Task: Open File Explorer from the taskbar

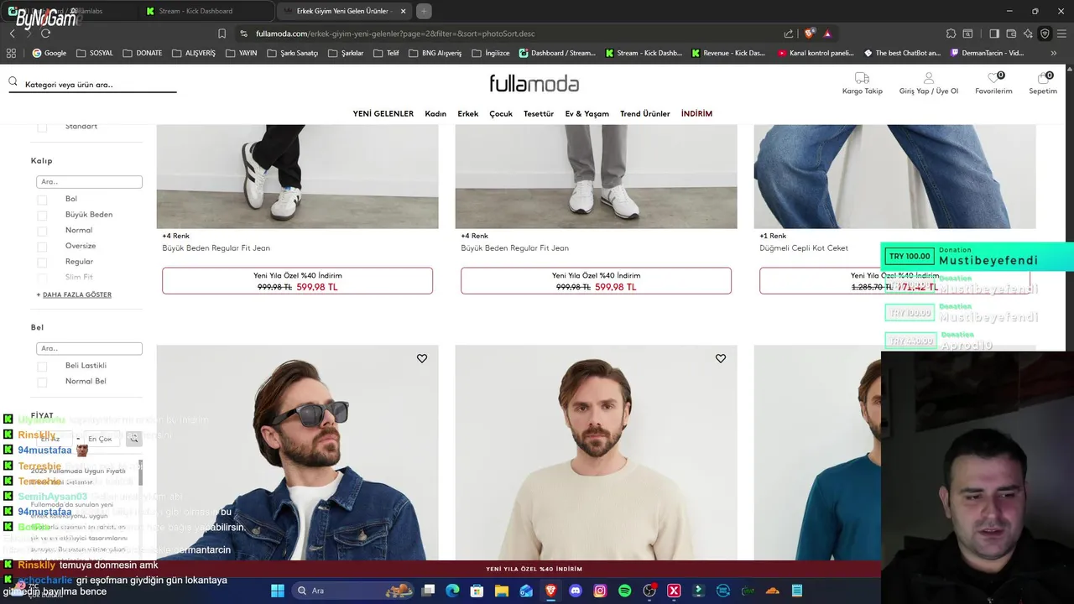Action: tap(502, 591)
